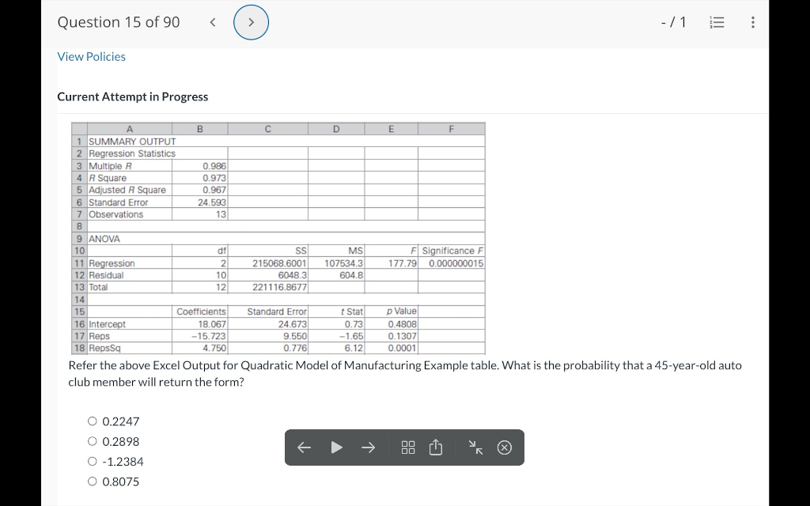
Task: Go to the next question with the chevron button
Action: click(x=251, y=22)
